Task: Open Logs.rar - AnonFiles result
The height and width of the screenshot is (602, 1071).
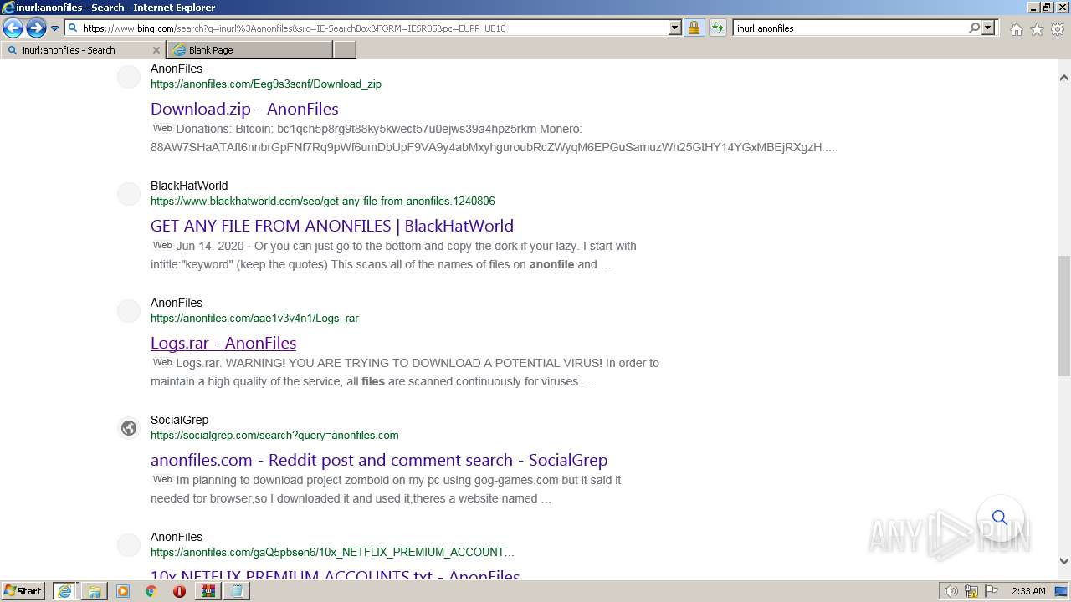Action: [223, 343]
